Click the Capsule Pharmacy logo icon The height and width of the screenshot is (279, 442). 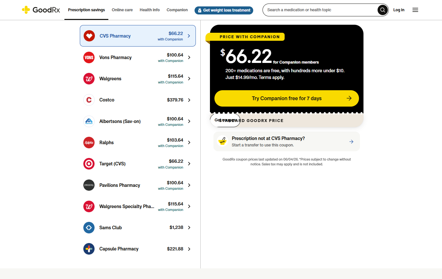(89, 249)
